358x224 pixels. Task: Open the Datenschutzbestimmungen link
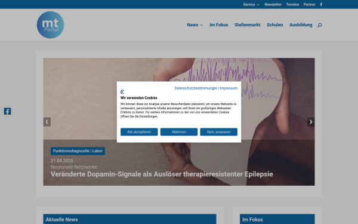(x=196, y=88)
